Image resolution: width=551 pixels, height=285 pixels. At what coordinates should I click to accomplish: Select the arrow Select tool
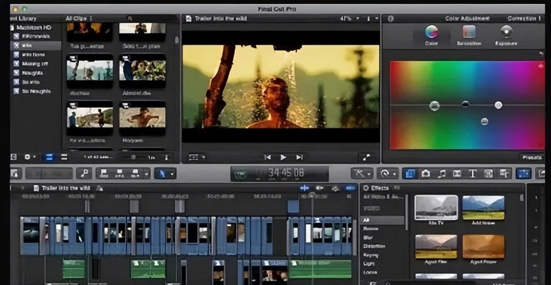pyautogui.click(x=162, y=173)
